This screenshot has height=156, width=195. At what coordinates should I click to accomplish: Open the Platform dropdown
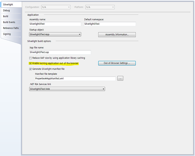[x=100, y=7]
